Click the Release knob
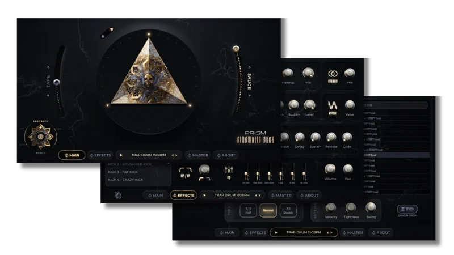The width and height of the screenshot is (454, 255). pos(331,137)
